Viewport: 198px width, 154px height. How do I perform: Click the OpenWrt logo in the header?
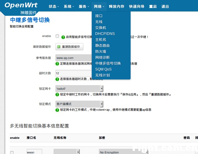point(21,5)
